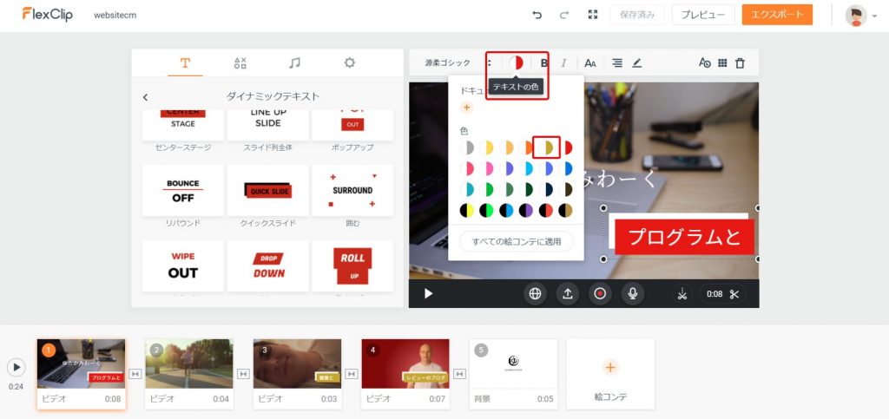
Task: Click the delete trash icon
Action: [740, 62]
